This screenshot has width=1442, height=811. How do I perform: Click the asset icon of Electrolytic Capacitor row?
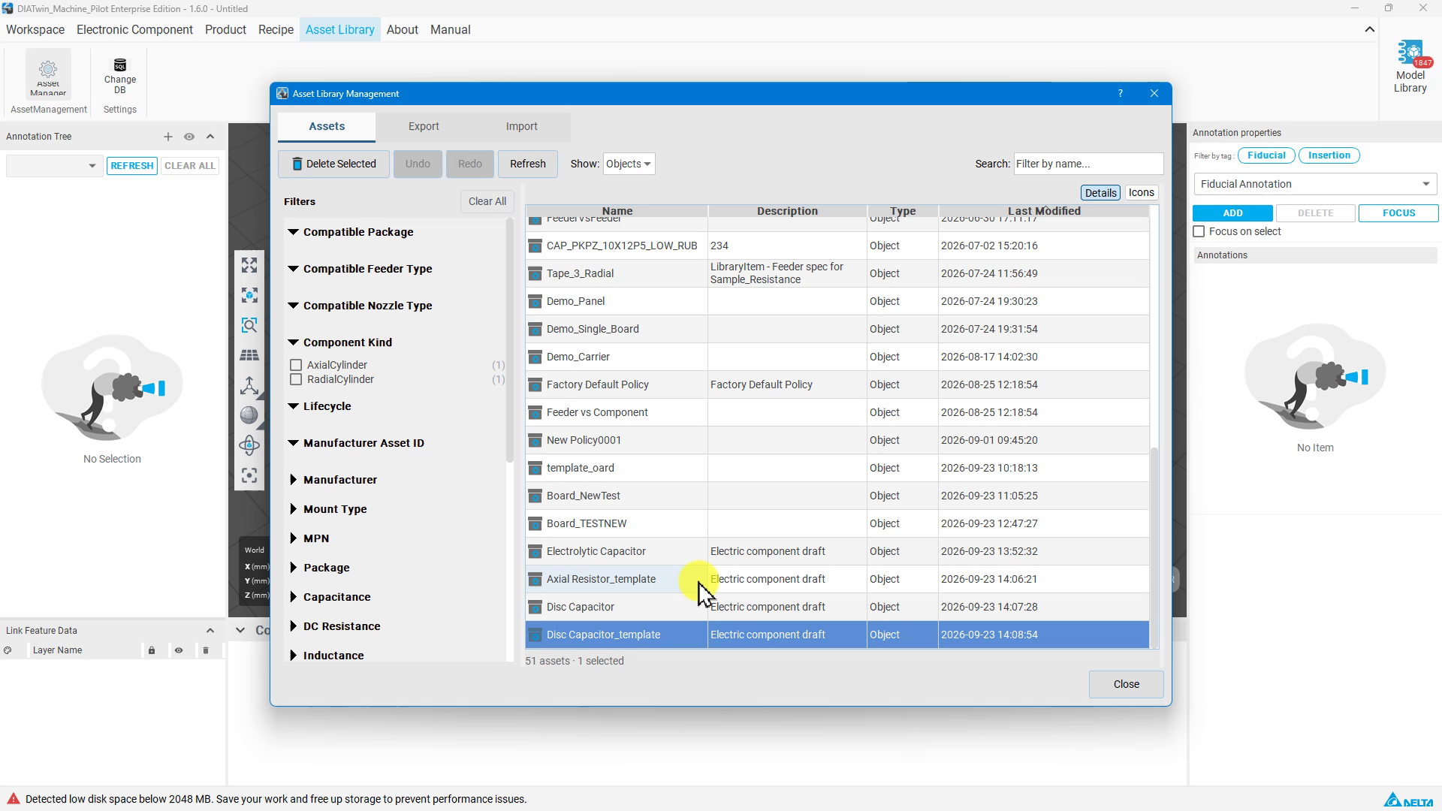[x=535, y=552]
